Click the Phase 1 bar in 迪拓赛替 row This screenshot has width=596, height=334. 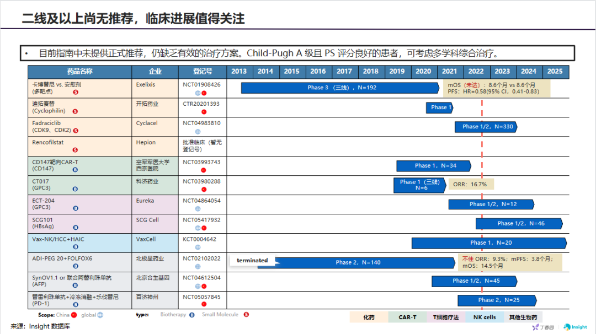click(440, 107)
